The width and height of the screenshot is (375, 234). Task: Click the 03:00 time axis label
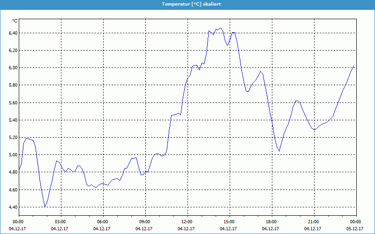60,222
